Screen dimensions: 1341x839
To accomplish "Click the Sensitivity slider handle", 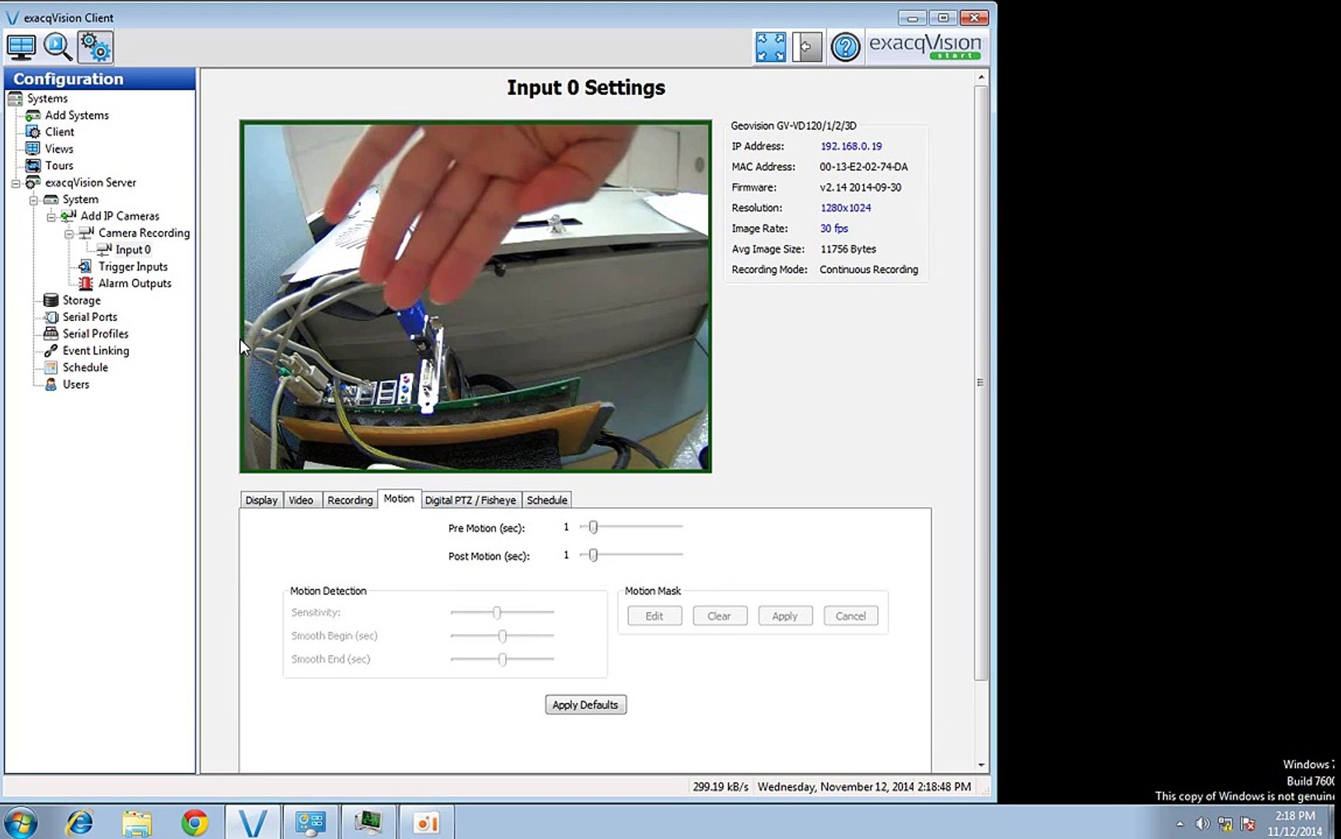I will click(497, 613).
